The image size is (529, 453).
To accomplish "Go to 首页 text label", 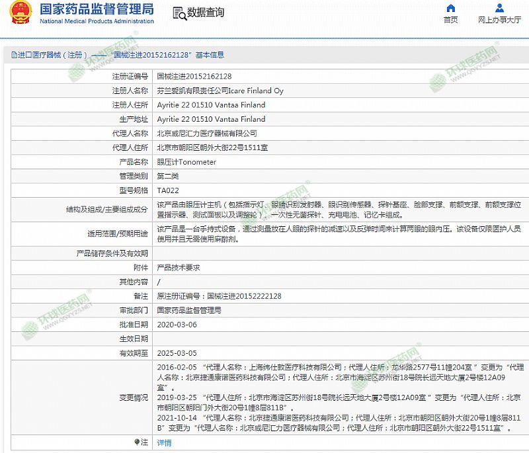I will [450, 20].
